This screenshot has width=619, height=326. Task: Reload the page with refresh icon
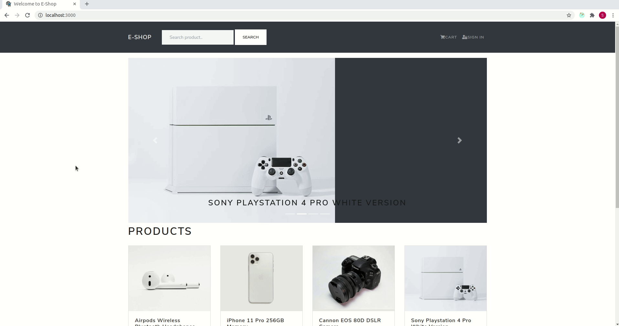(27, 15)
